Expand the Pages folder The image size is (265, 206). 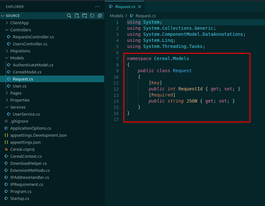pyautogui.click(x=52, y=93)
